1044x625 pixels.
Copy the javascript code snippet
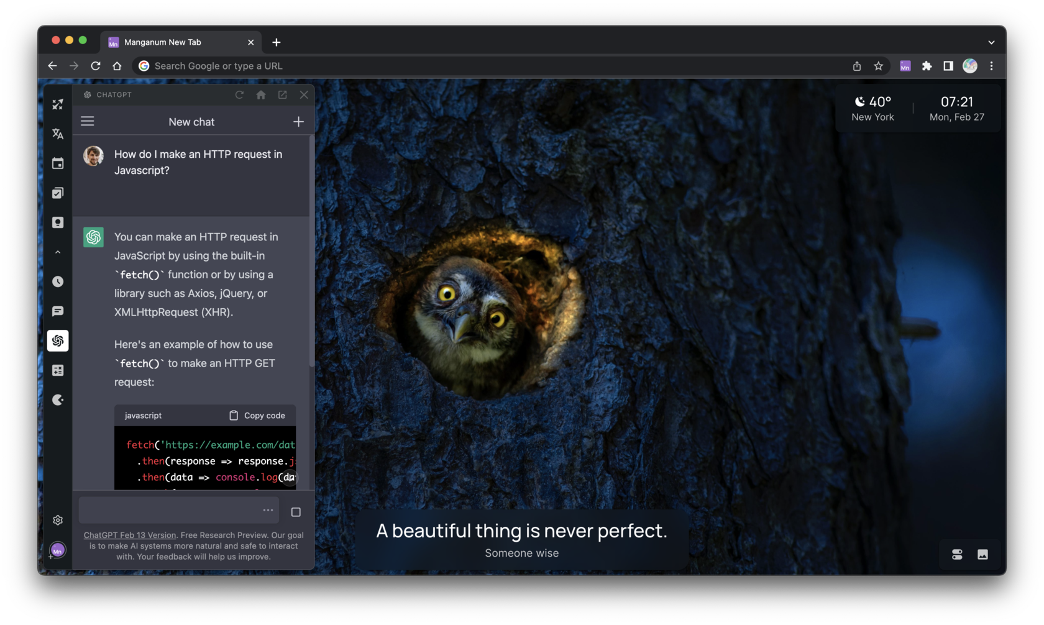tap(257, 415)
